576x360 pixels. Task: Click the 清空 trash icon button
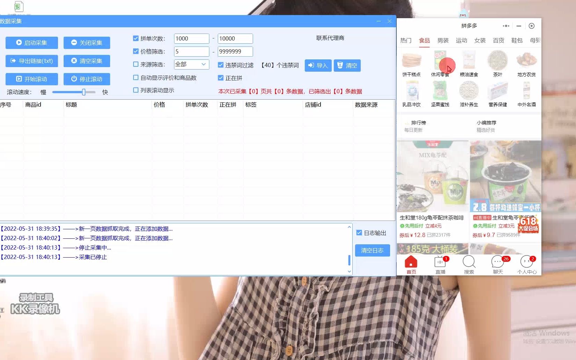(x=347, y=65)
